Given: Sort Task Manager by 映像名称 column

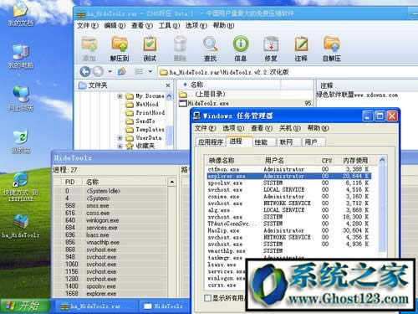Looking at the screenshot, I should pyautogui.click(x=232, y=160).
